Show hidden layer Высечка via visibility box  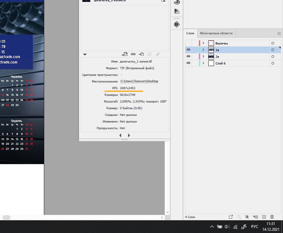click(188, 43)
